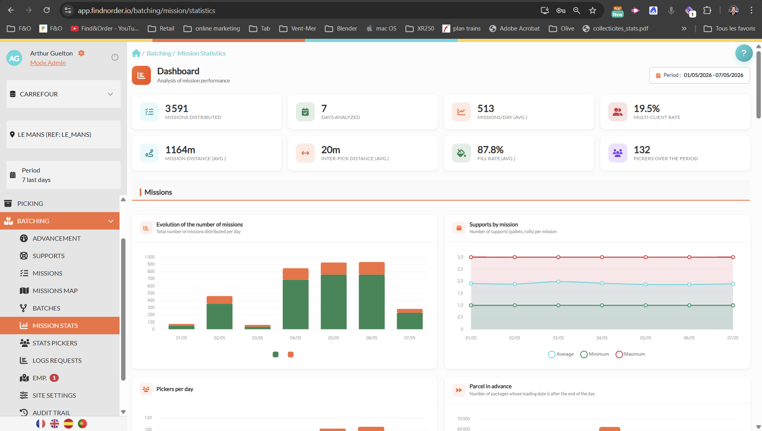762x431 pixels.
Task: Open the help question mark icon
Action: pyautogui.click(x=744, y=53)
